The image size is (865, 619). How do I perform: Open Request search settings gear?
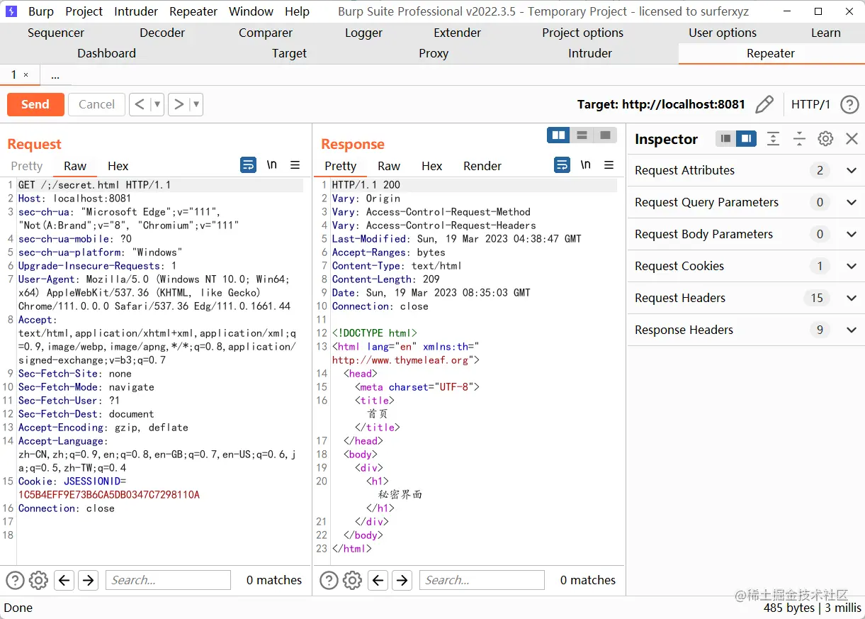point(38,581)
